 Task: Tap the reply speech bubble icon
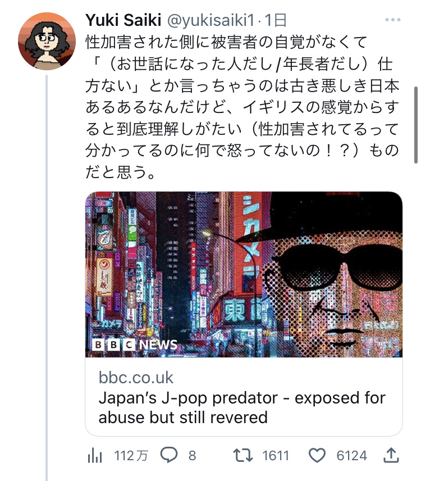(x=169, y=455)
